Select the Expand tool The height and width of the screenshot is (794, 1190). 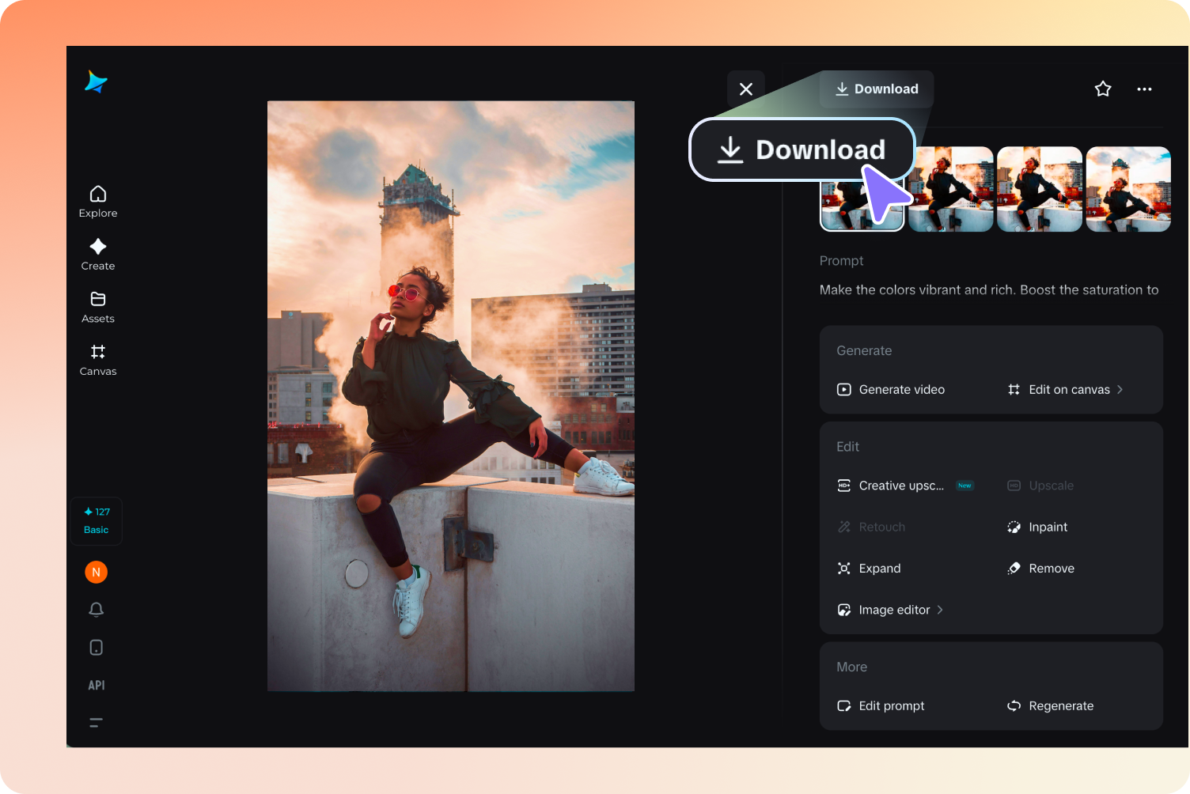pyautogui.click(x=879, y=568)
